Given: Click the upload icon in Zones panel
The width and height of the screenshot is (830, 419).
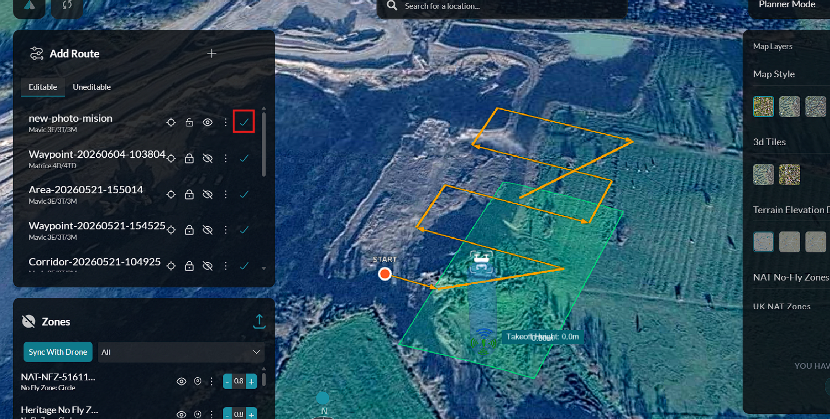Looking at the screenshot, I should [259, 321].
